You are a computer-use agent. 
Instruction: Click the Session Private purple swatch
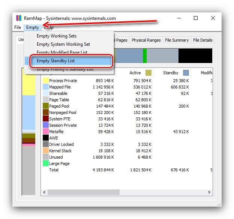pyautogui.click(x=46, y=125)
